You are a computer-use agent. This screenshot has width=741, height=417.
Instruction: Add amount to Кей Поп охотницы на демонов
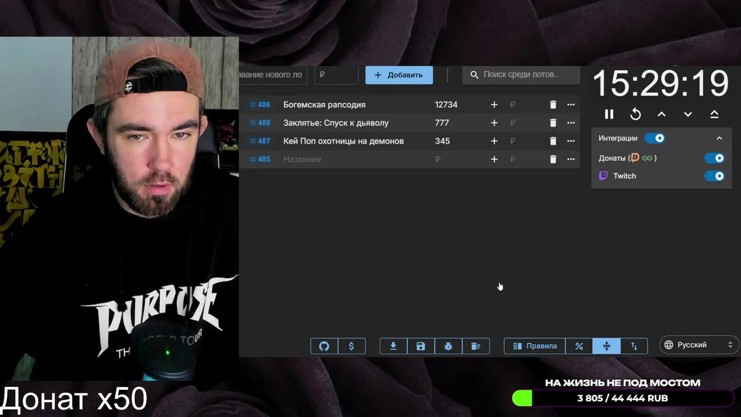[494, 141]
